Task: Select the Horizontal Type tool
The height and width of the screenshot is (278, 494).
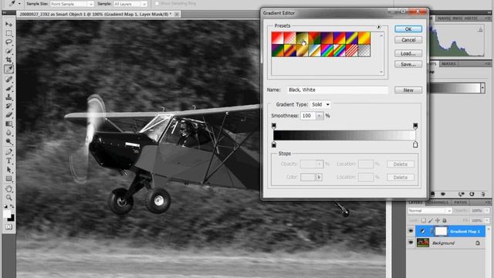Action: (8, 161)
